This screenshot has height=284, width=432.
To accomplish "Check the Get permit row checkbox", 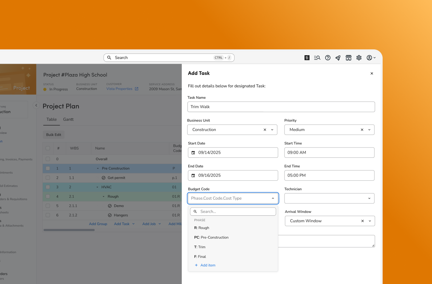I will click(x=48, y=178).
